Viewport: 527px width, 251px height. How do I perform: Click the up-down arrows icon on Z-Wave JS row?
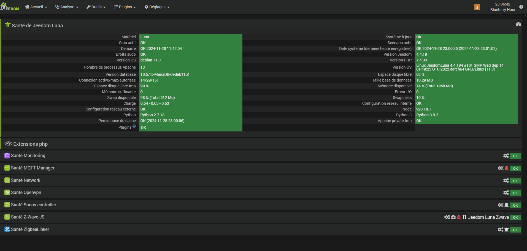pos(464,217)
